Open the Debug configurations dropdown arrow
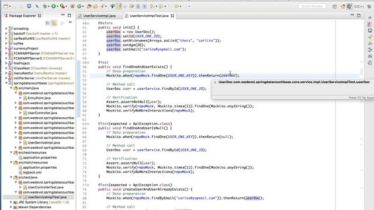The width and height of the screenshot is (374, 210). point(49,6)
